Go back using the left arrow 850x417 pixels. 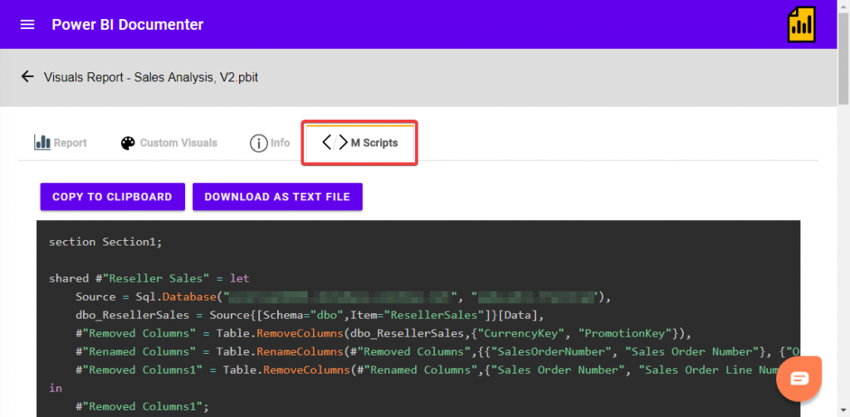27,76
